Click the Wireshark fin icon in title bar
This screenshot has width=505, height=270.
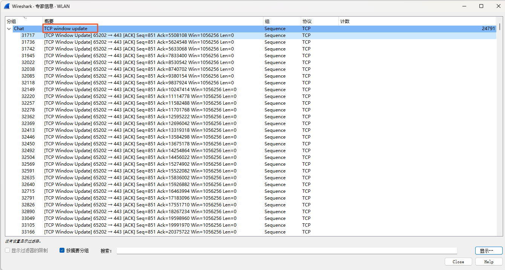(7, 6)
